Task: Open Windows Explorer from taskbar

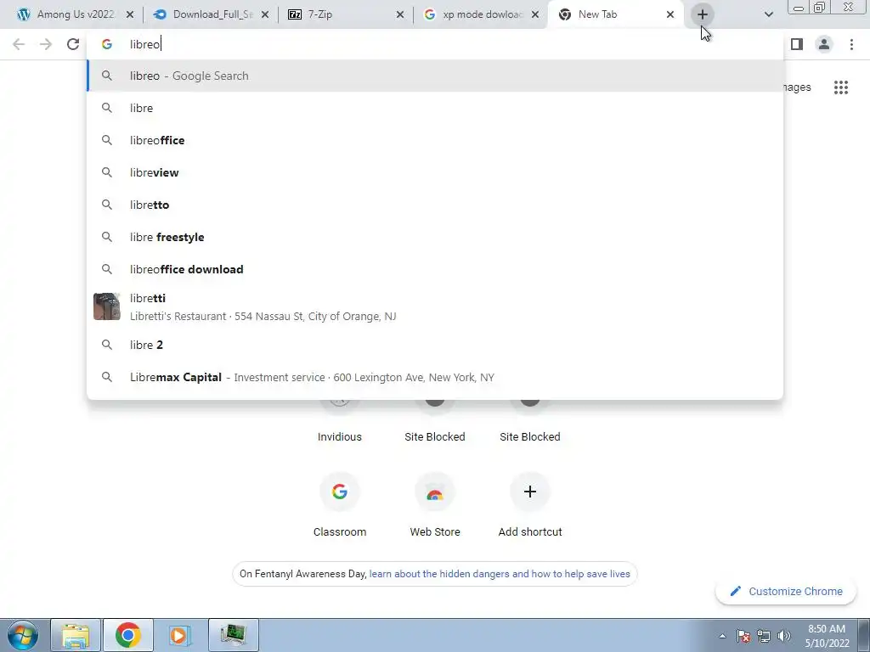Action: [x=76, y=635]
